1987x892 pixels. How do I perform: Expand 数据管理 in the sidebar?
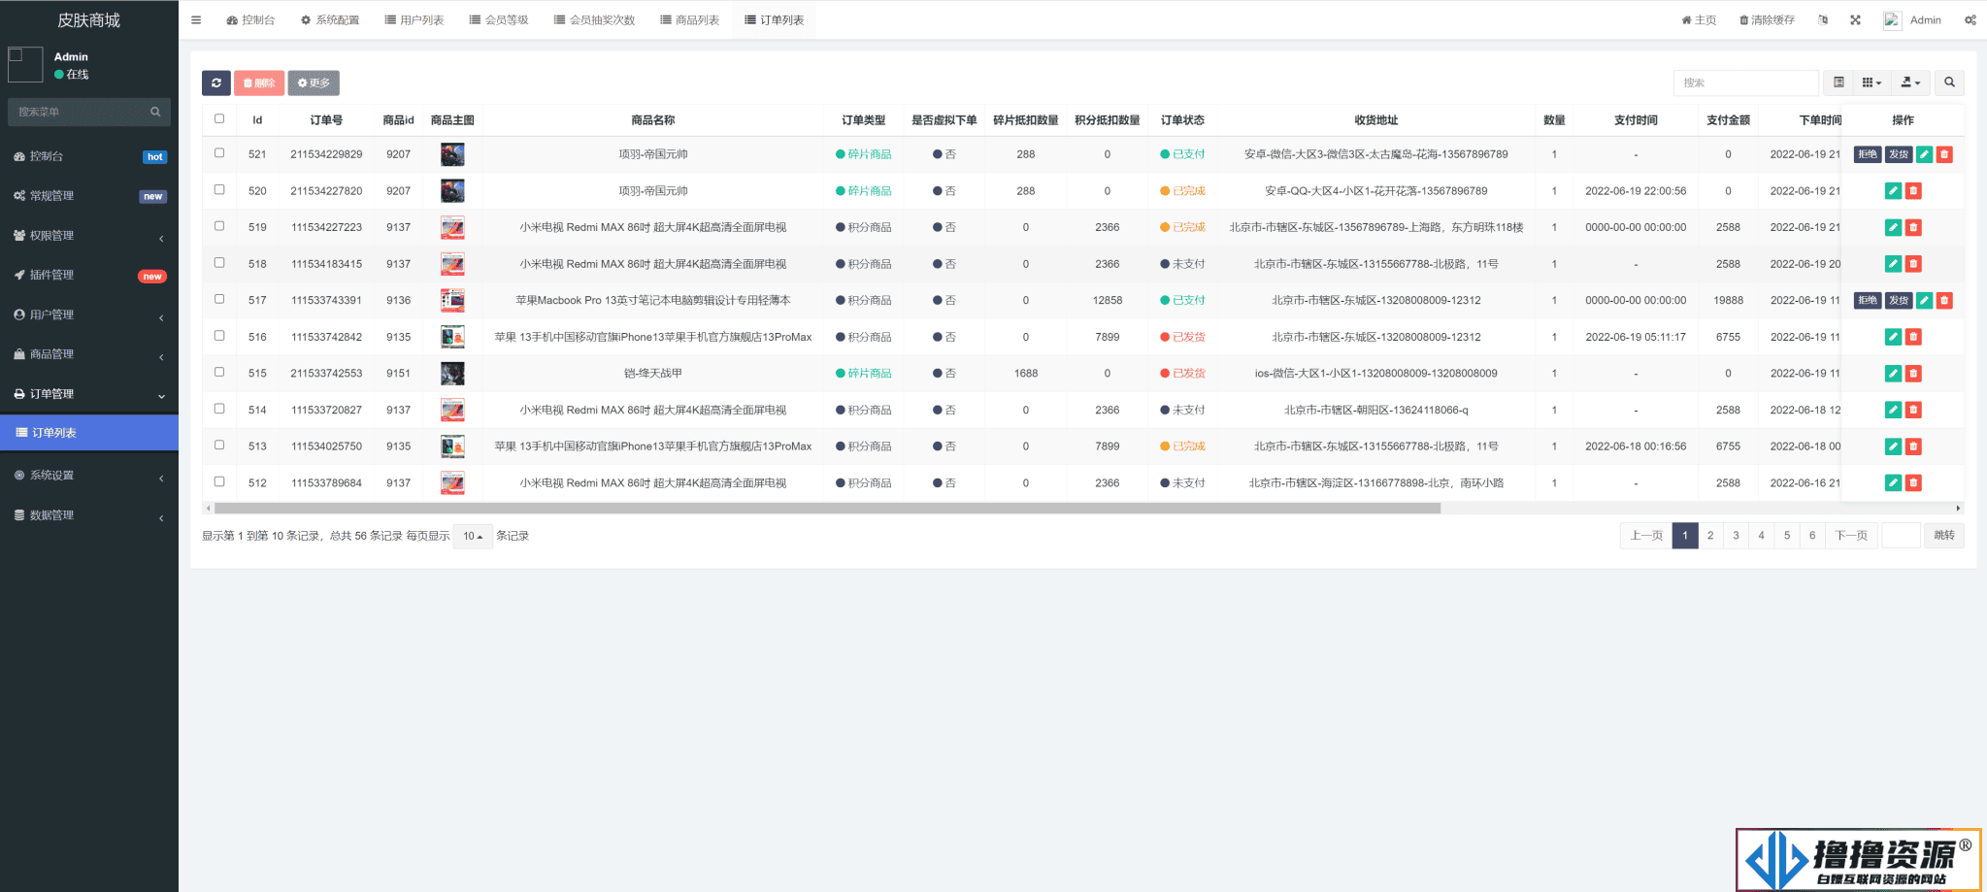coord(89,515)
